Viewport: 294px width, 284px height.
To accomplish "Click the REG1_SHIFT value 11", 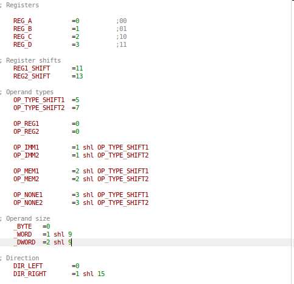I will pos(79,68).
